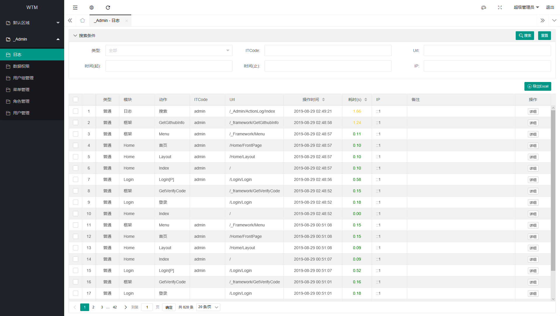
Task: Go to home tab icon
Action: [x=83, y=20]
